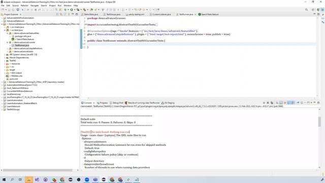
Task: Toggle Scroll Lock in Console toolbar
Action: point(281,103)
